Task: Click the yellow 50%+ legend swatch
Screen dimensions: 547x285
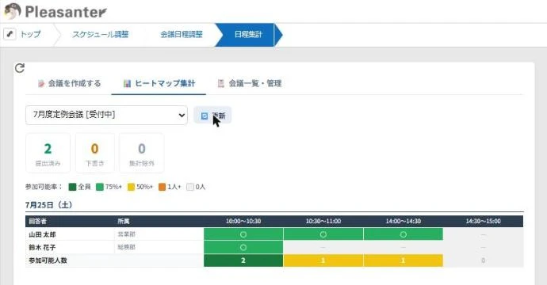Action: pyautogui.click(x=131, y=187)
